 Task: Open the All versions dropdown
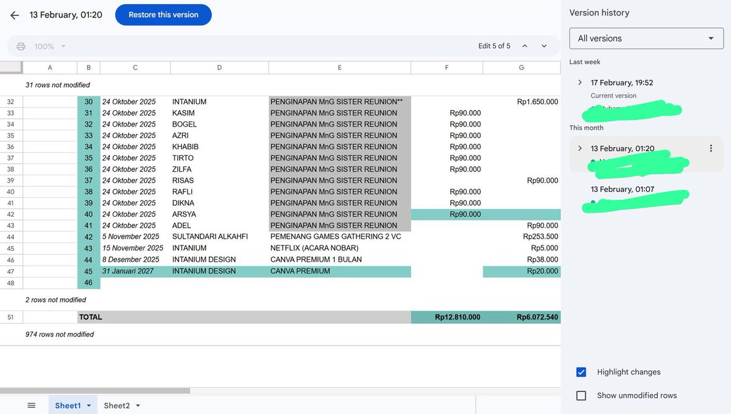(646, 38)
